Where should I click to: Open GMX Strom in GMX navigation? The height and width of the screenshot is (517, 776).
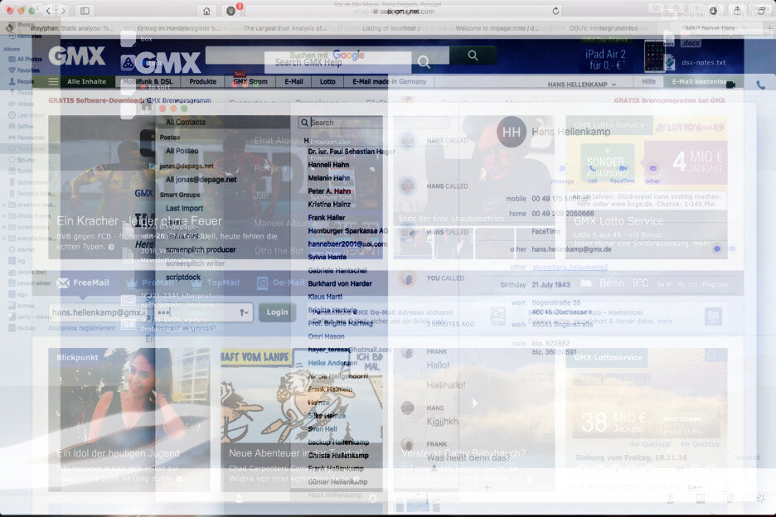tap(250, 82)
